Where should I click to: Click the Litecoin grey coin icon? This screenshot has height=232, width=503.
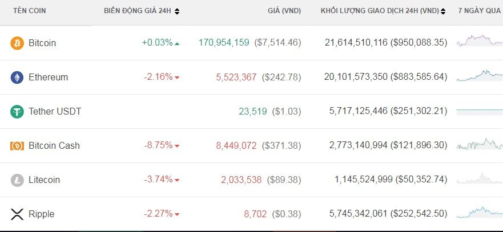[x=17, y=180]
